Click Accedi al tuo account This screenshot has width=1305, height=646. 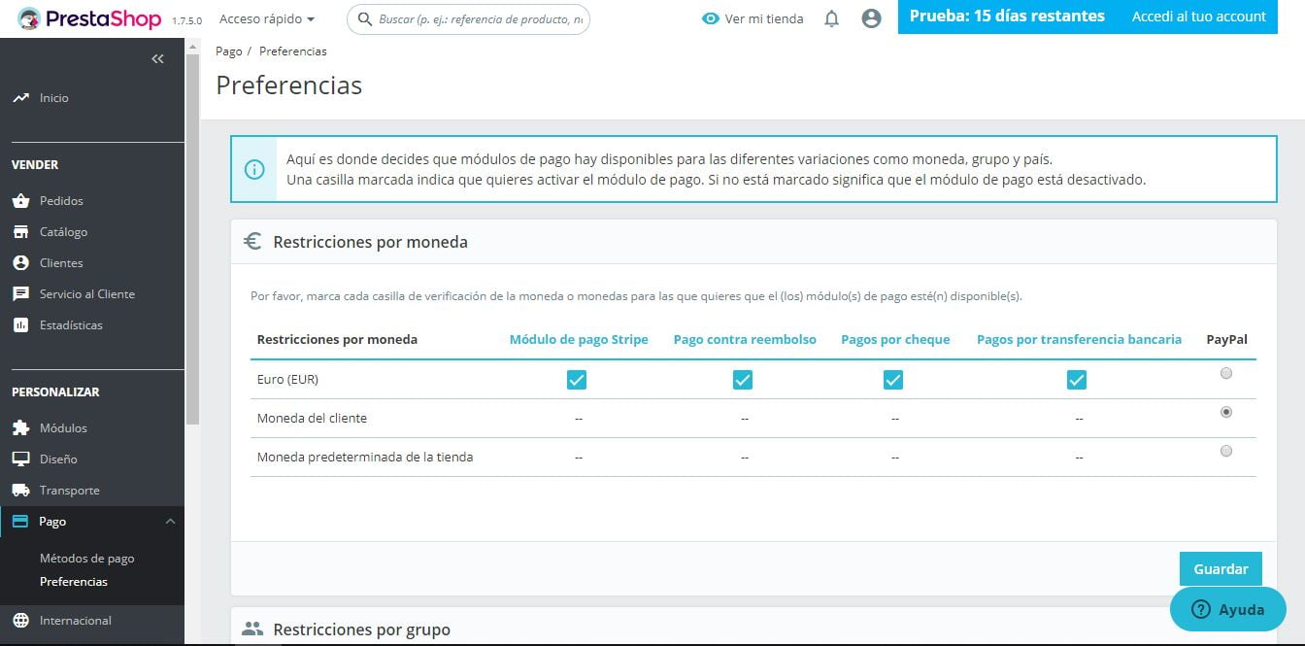1198,17
